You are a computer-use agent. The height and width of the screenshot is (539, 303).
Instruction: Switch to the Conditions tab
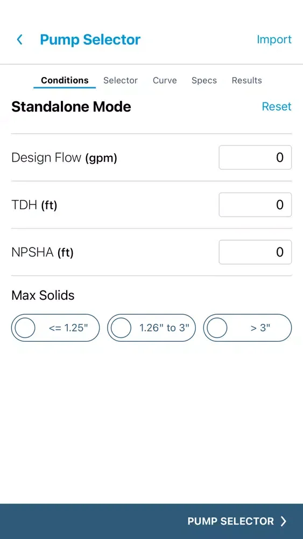[65, 80]
